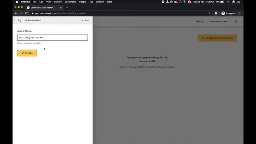Open Chrome's three-dot menu
This screenshot has width=256, height=144.
pos(240,13)
